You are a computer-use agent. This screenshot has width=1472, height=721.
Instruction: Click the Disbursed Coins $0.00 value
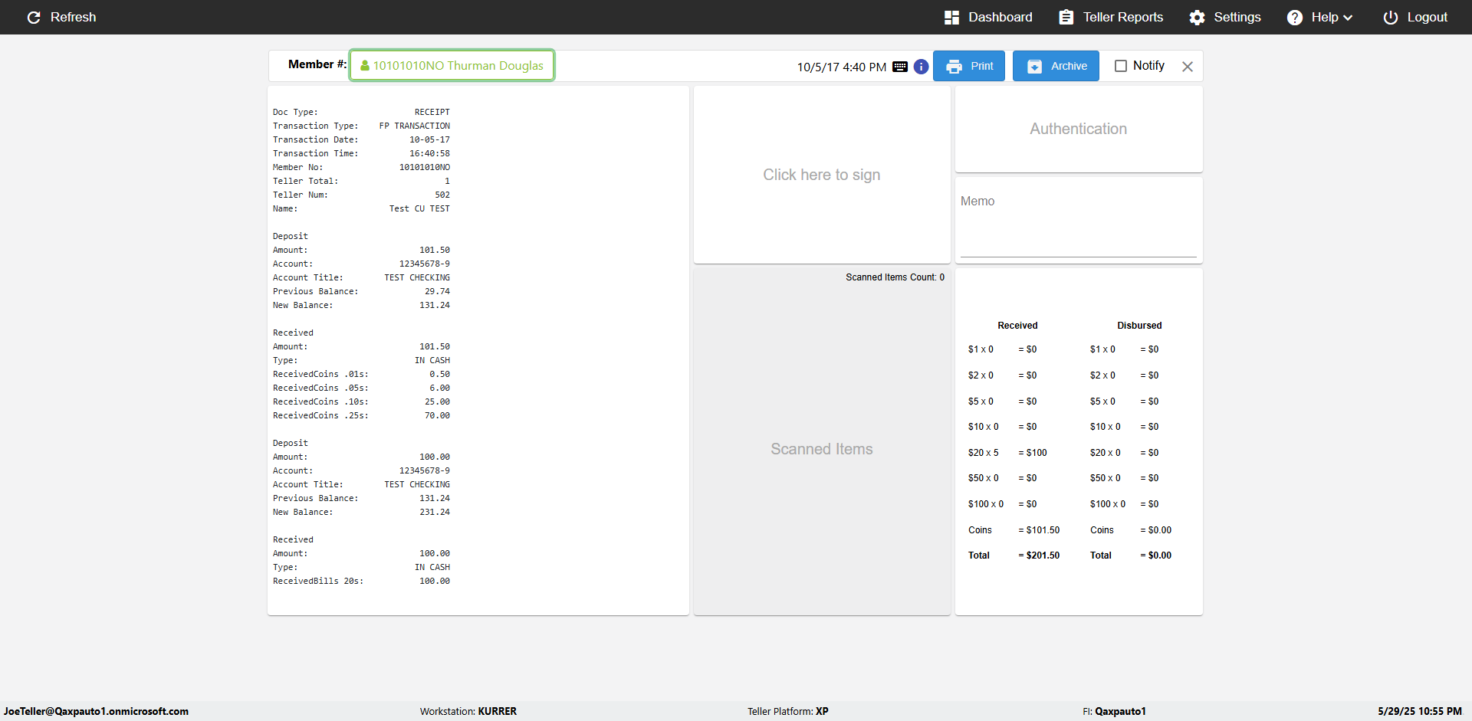point(1156,530)
